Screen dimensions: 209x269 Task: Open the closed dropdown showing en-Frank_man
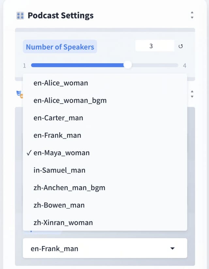click(x=104, y=248)
